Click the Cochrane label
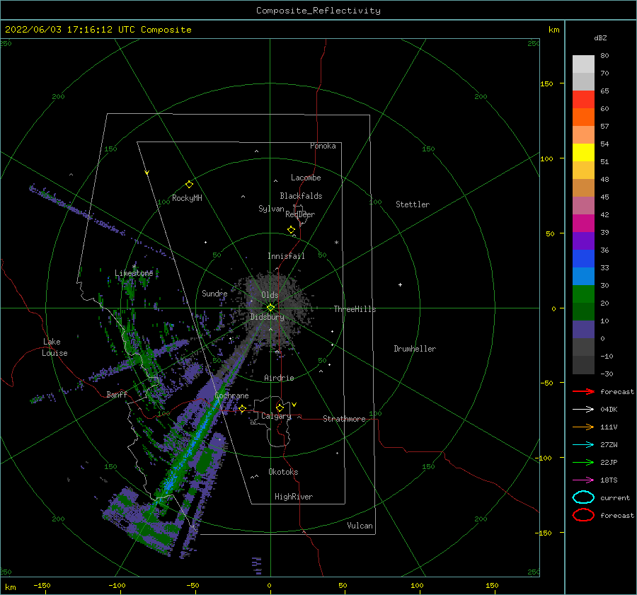Image resolution: width=637 pixels, height=595 pixels. (x=231, y=395)
